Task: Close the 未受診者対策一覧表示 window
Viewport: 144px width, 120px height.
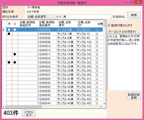Action: coord(138,2)
